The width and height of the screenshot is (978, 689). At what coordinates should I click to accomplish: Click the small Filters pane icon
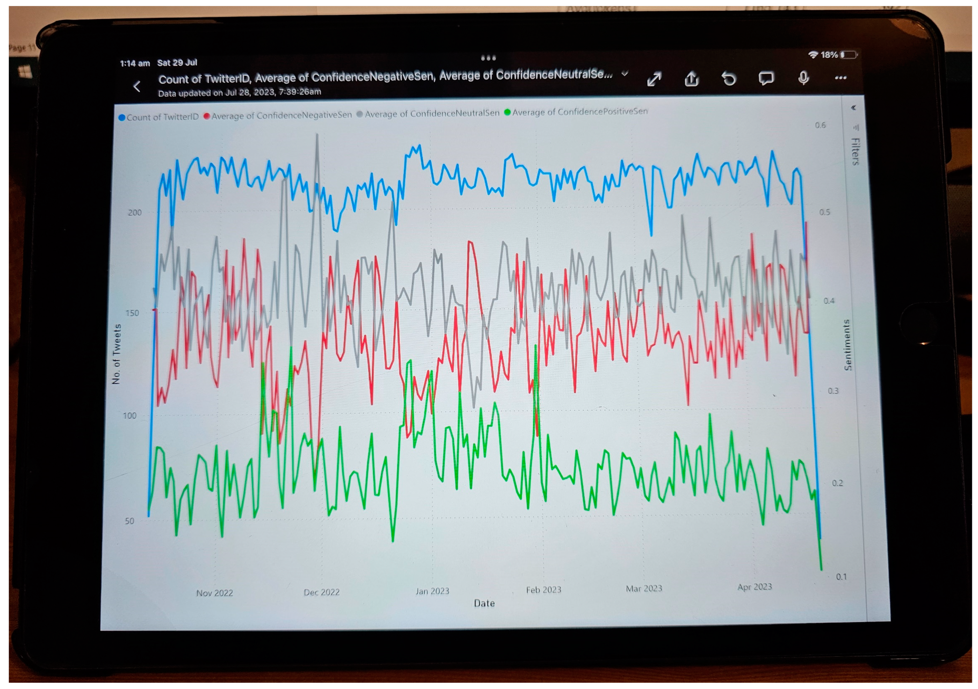point(856,127)
